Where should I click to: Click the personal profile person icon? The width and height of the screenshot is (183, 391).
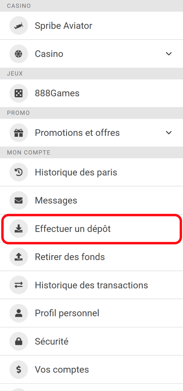coord(19,313)
